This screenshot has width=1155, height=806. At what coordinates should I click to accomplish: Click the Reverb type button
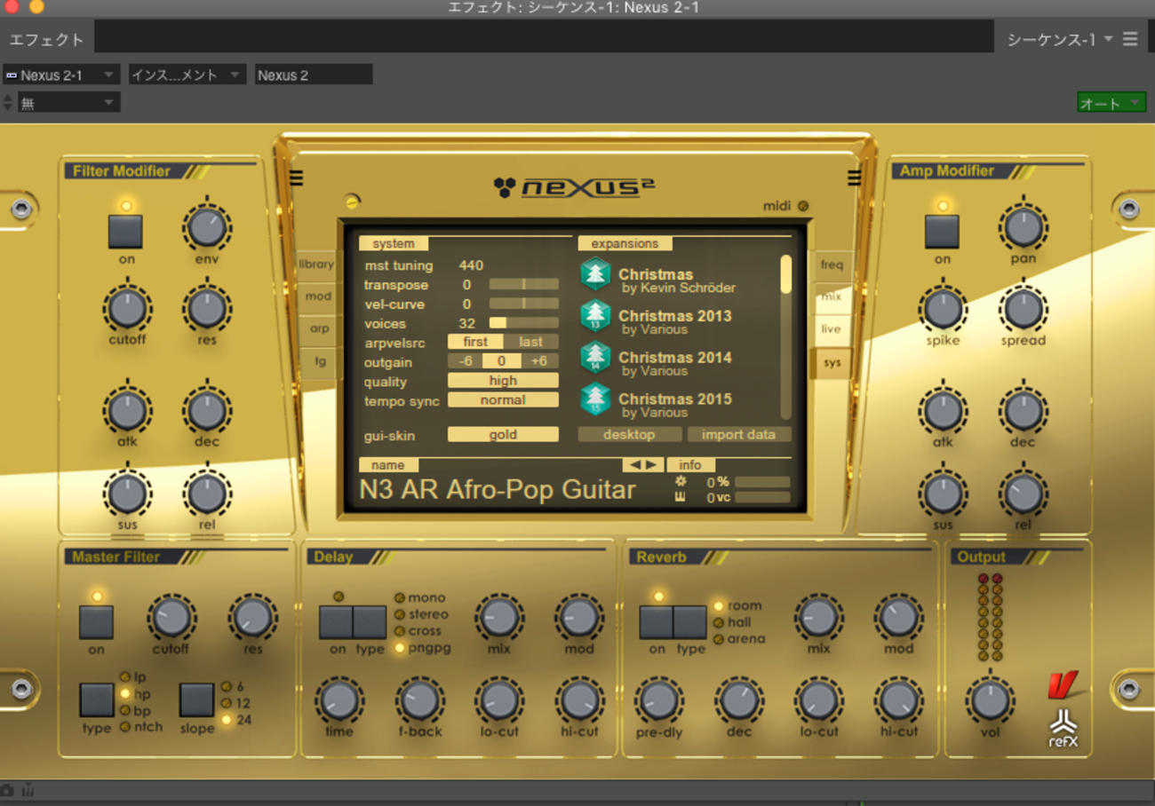point(689,622)
